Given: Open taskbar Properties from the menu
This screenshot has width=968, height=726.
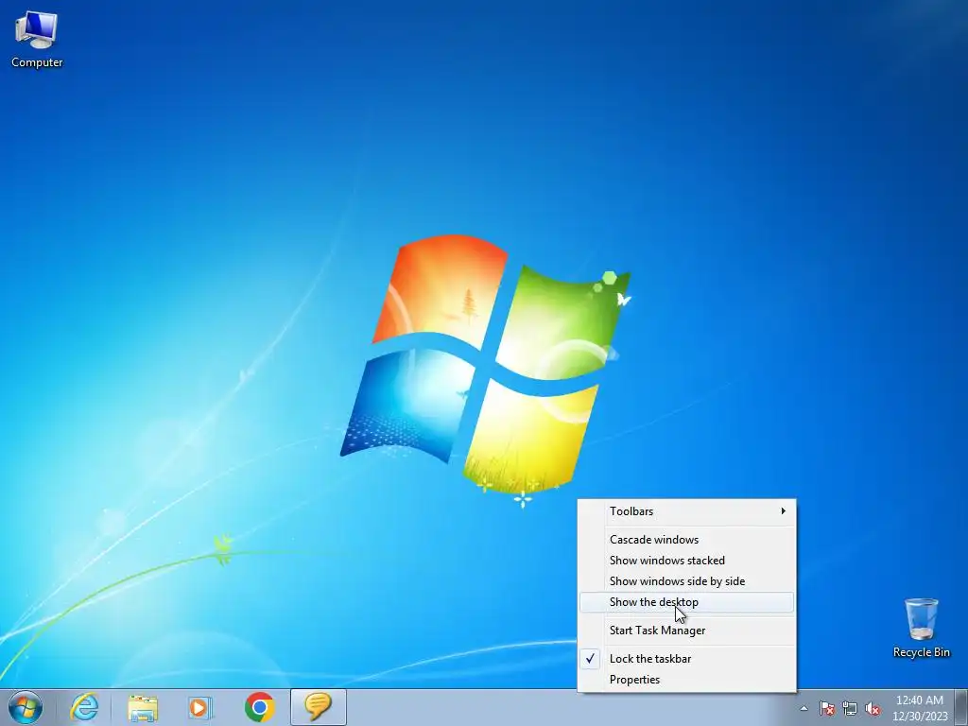Looking at the screenshot, I should (686, 680).
